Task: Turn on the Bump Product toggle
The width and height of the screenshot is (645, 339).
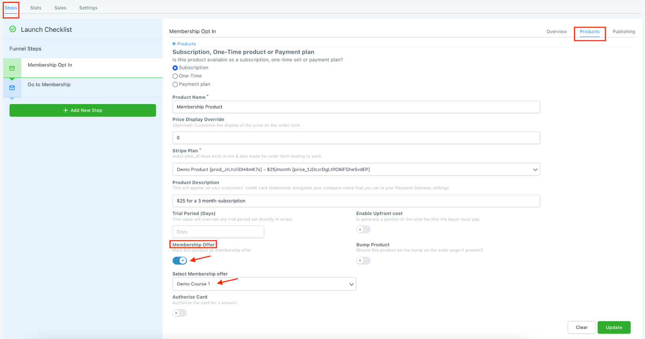Action: [x=363, y=260]
